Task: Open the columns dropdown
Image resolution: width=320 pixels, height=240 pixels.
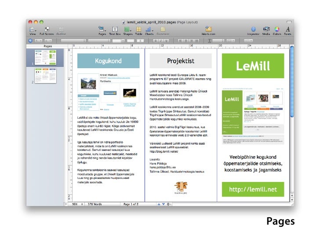Action: (231, 40)
